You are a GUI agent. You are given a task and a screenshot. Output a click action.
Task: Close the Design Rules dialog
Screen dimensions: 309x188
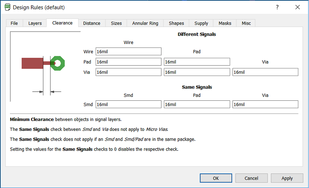(297, 7)
